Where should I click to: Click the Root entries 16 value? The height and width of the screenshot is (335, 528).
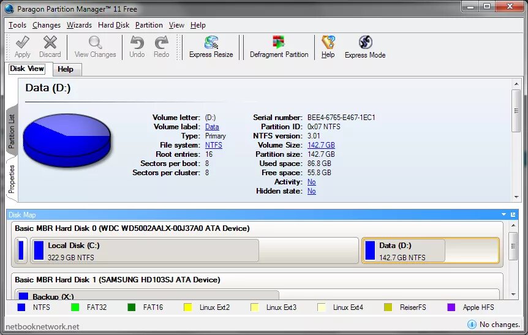tap(209, 154)
